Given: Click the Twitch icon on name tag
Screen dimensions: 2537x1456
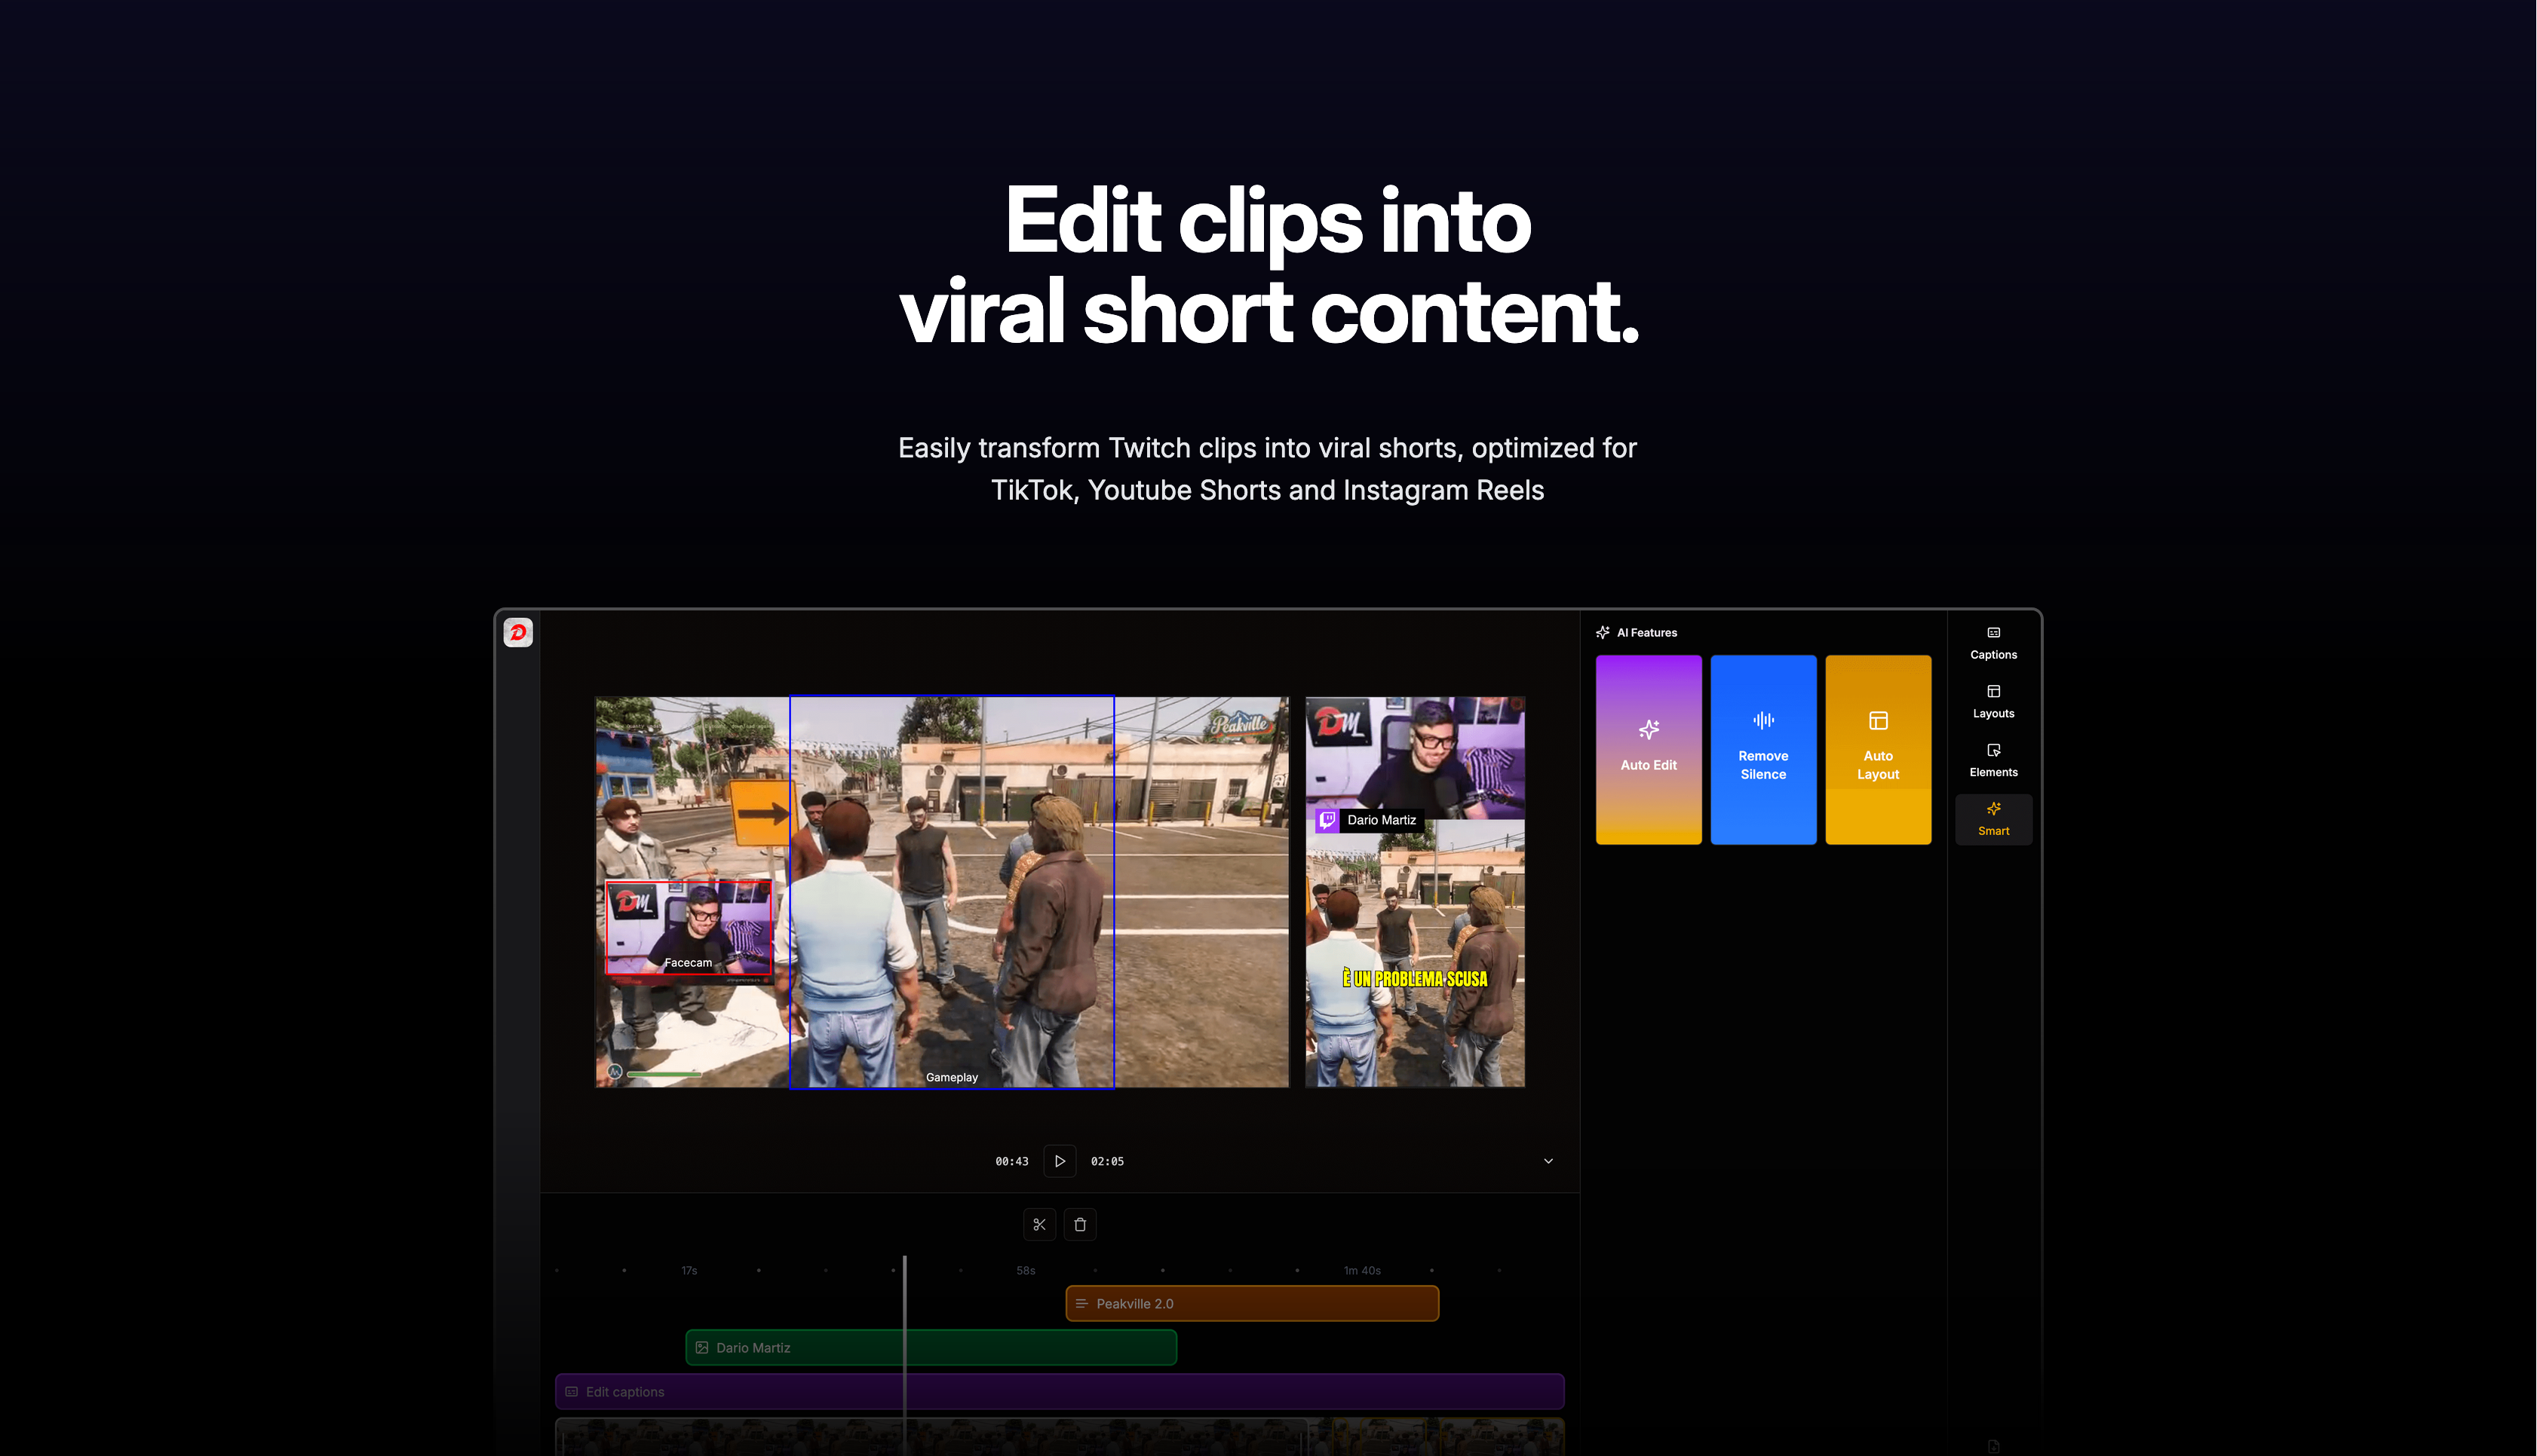Looking at the screenshot, I should (1327, 820).
